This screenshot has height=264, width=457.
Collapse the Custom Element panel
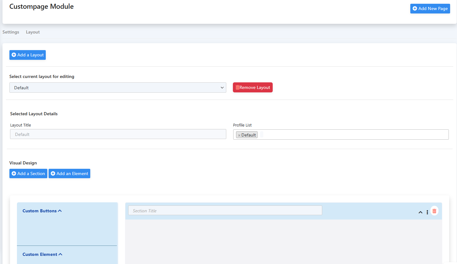coord(60,254)
